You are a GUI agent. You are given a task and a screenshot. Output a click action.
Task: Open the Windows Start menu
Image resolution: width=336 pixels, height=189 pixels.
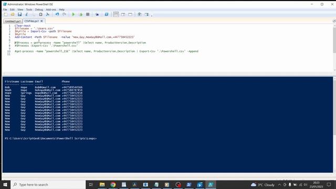click(5, 184)
